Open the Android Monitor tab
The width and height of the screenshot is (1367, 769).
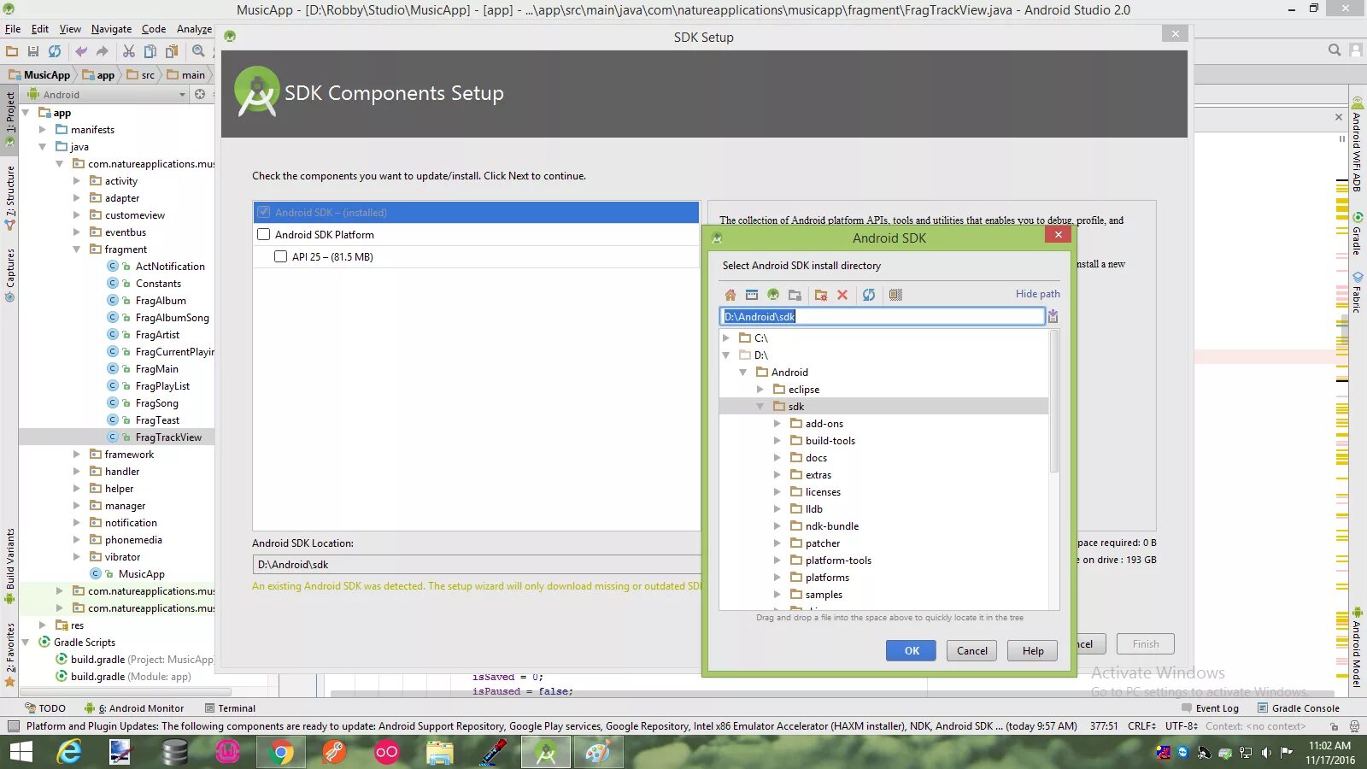tap(134, 708)
